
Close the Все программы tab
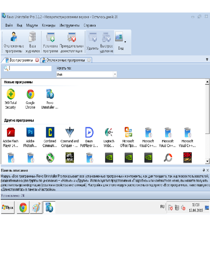tap(37, 60)
